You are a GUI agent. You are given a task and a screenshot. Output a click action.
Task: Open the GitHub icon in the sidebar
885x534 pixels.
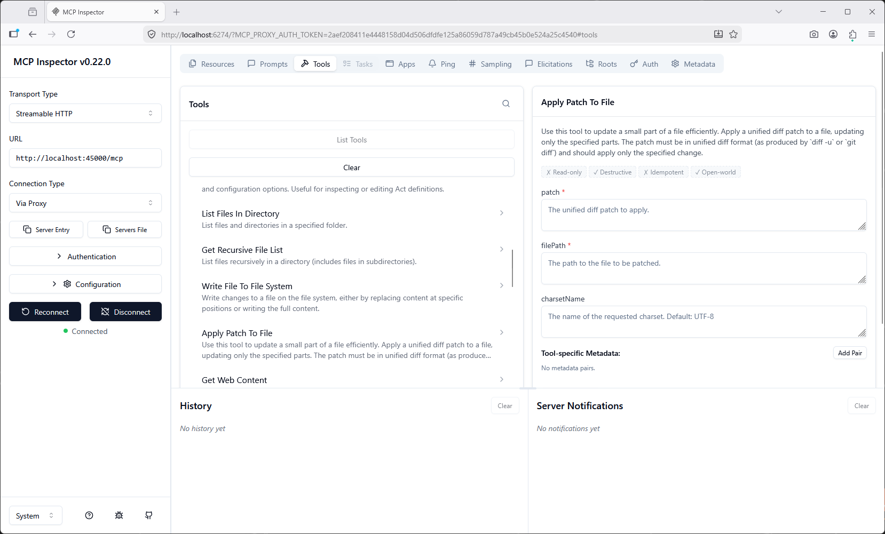[x=149, y=515]
